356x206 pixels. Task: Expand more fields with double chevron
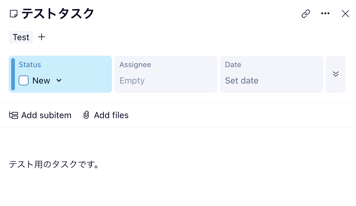pyautogui.click(x=335, y=74)
